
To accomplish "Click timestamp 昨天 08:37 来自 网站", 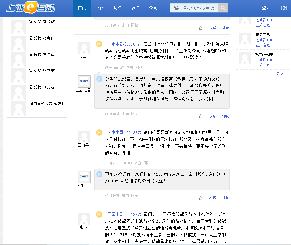I will [124, 68].
